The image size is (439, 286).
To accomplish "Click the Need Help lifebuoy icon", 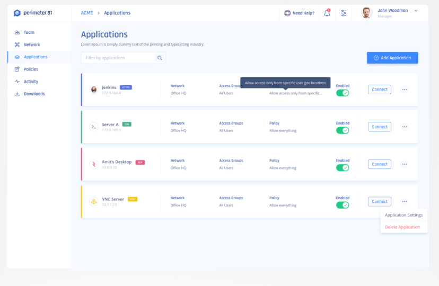I will pos(287,13).
